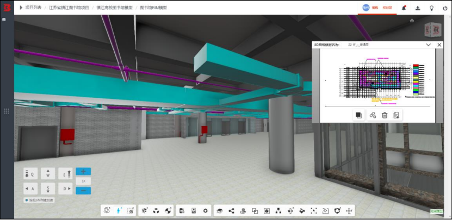Select the box zoom tool
452x220 pixels.
(x=131, y=211)
